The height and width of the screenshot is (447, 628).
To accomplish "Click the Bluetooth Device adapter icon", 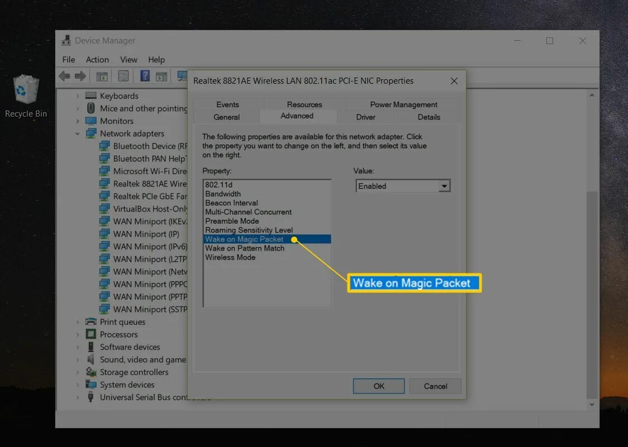I will point(104,146).
